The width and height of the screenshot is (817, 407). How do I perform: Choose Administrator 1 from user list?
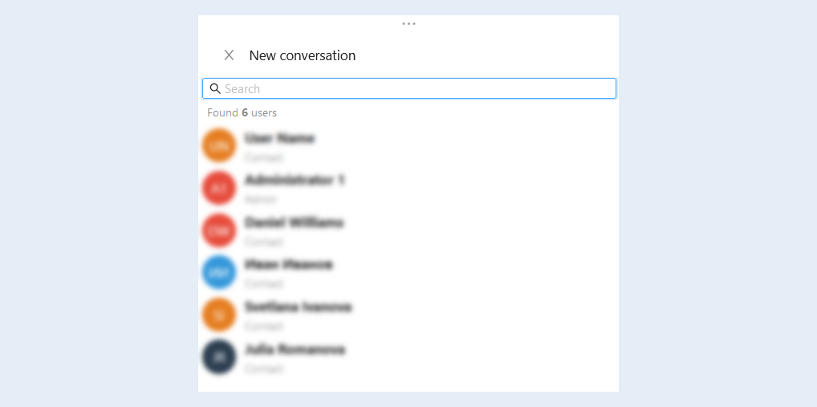point(295,181)
